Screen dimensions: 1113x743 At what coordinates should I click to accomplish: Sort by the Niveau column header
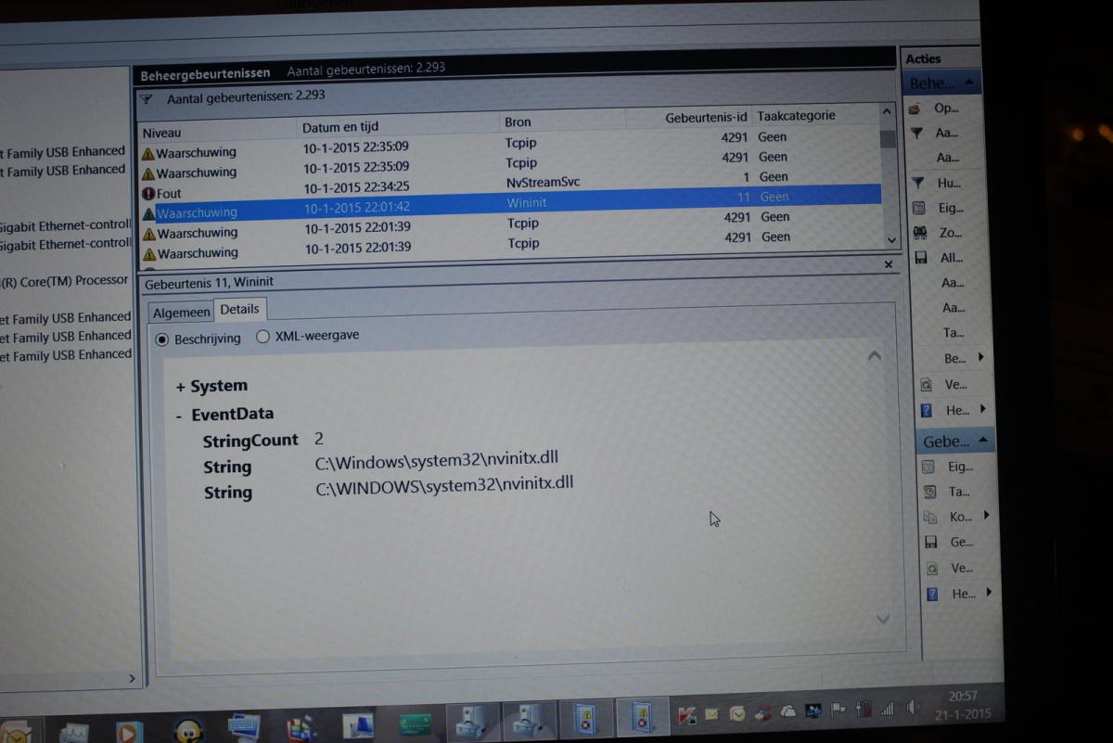click(x=217, y=133)
